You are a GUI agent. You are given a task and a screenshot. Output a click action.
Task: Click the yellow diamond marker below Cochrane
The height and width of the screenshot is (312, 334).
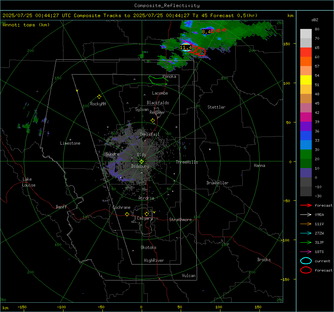coord(127,214)
